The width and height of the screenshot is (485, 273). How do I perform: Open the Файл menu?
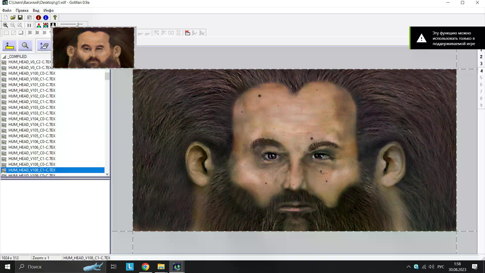click(7, 10)
